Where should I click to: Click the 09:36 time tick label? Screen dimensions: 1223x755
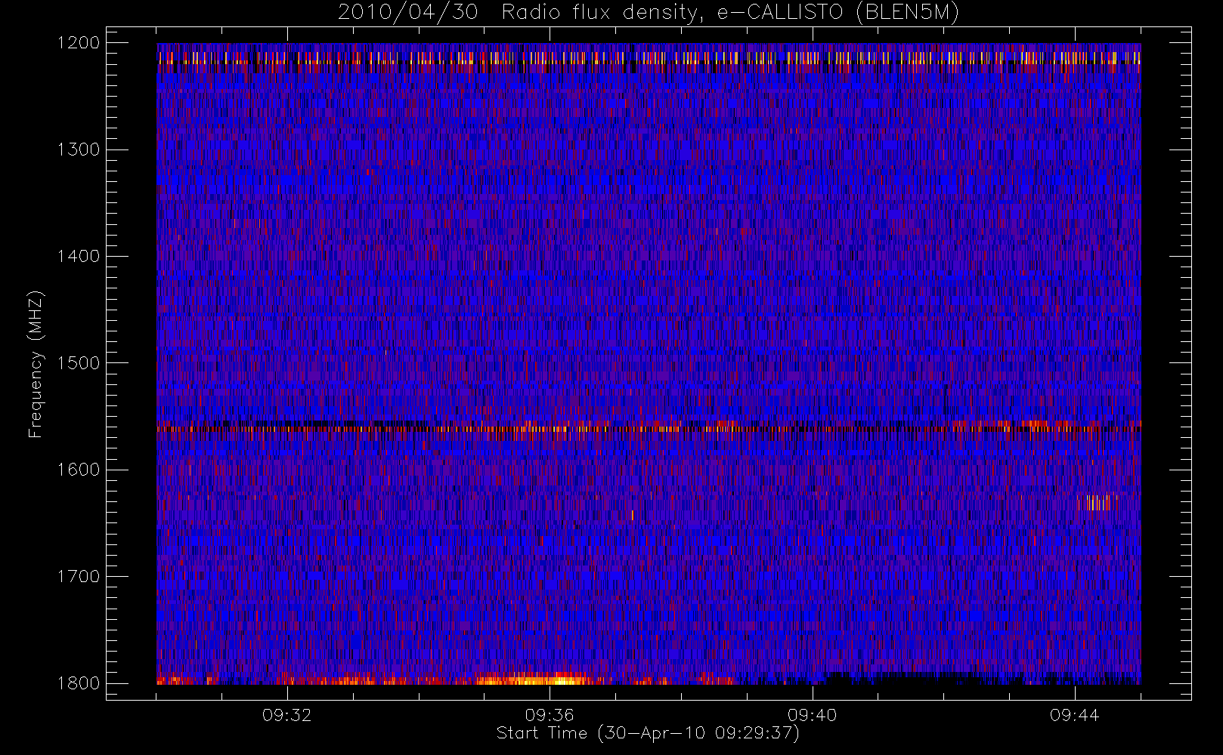tap(550, 715)
